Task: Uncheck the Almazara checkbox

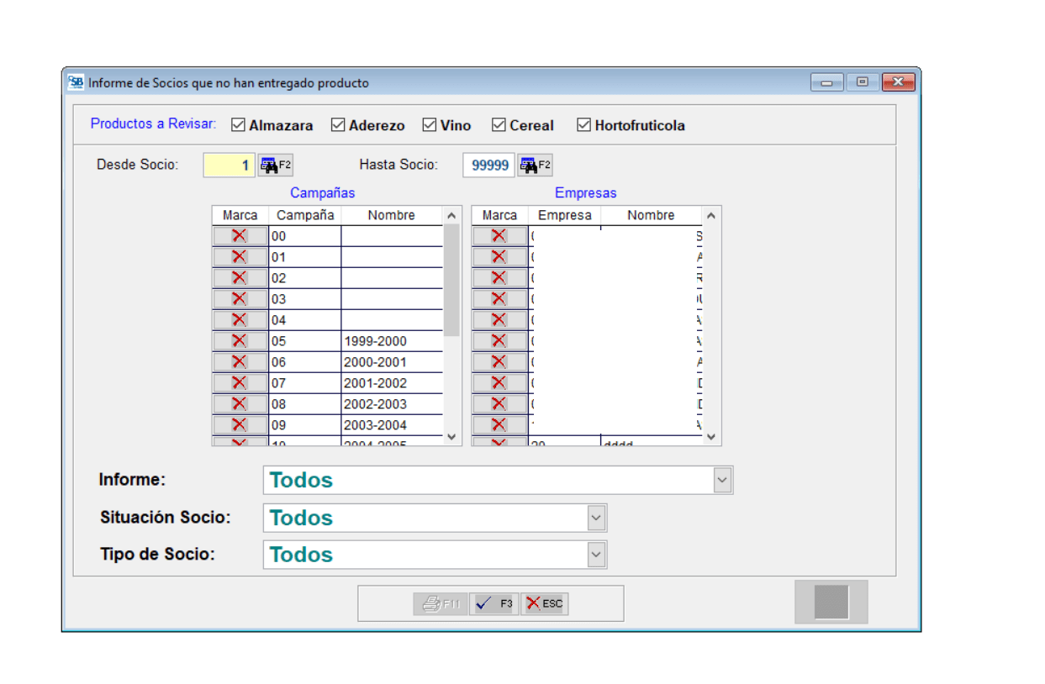Action: point(239,125)
